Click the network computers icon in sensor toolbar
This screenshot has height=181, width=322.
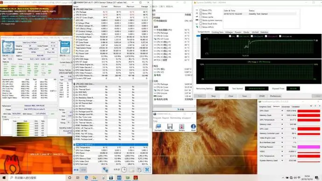105,169
